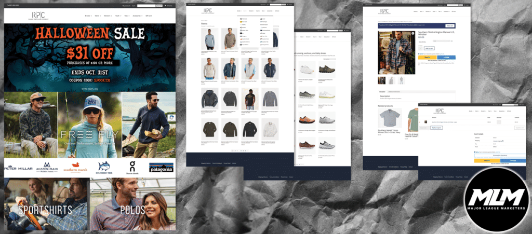532x234 pixels.
Task: Open the Southern Marsh Tulum Woven Shirt related product
Action: click(390, 121)
